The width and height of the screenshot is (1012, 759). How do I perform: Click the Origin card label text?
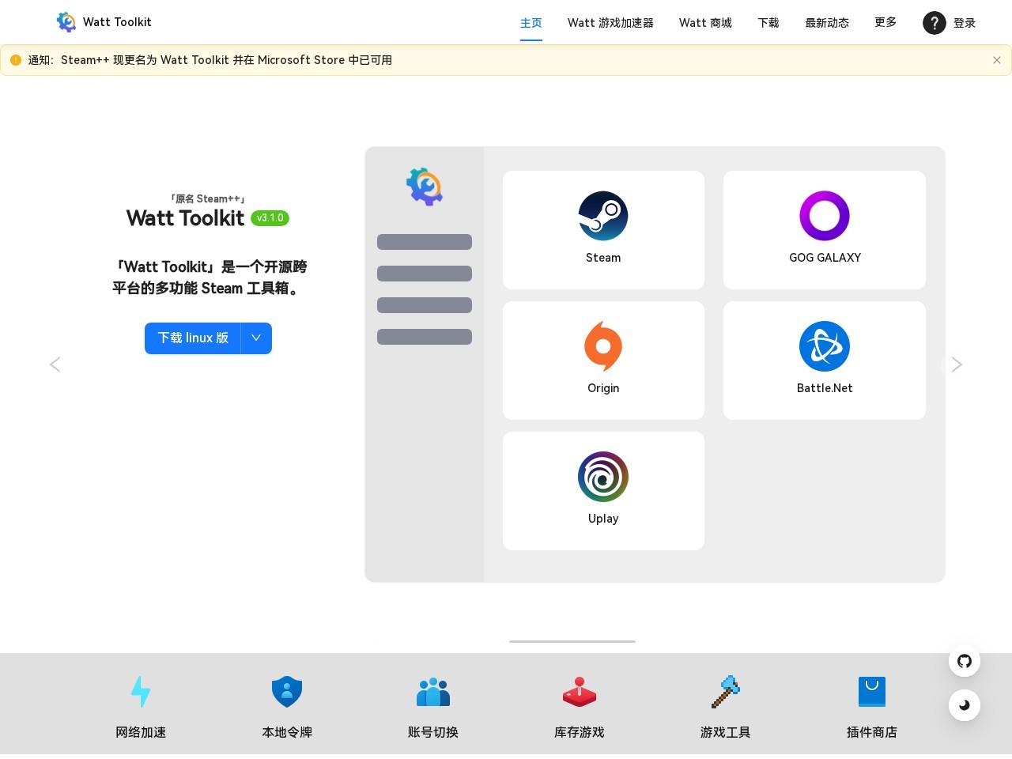click(603, 388)
